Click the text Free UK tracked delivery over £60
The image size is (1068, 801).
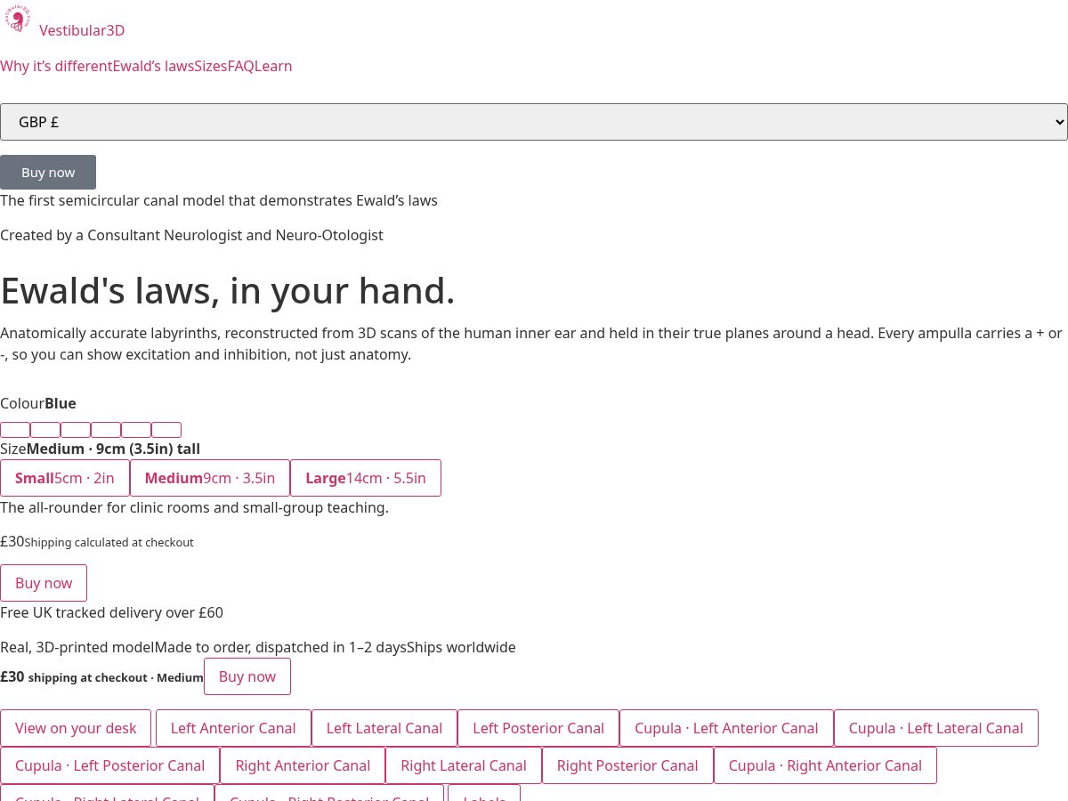[x=111, y=612]
